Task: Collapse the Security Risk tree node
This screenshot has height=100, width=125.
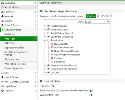Action: pyautogui.click(x=45, y=40)
